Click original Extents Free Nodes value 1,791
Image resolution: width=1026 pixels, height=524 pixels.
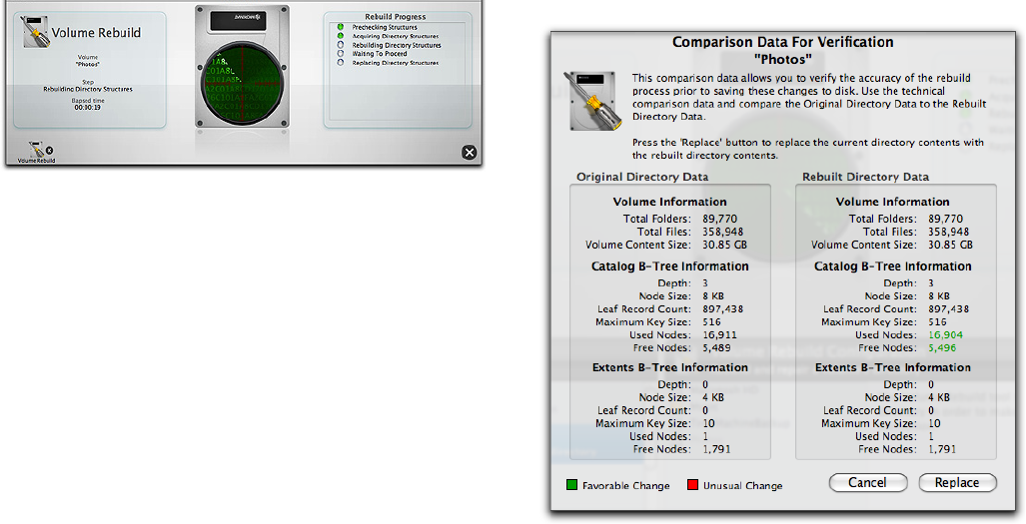click(716, 449)
